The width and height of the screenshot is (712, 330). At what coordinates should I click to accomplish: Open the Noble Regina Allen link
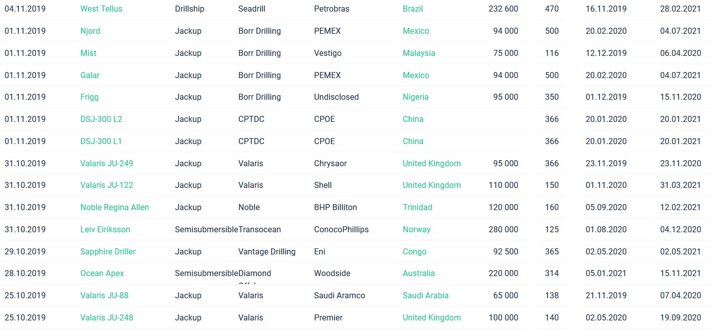pyautogui.click(x=115, y=207)
